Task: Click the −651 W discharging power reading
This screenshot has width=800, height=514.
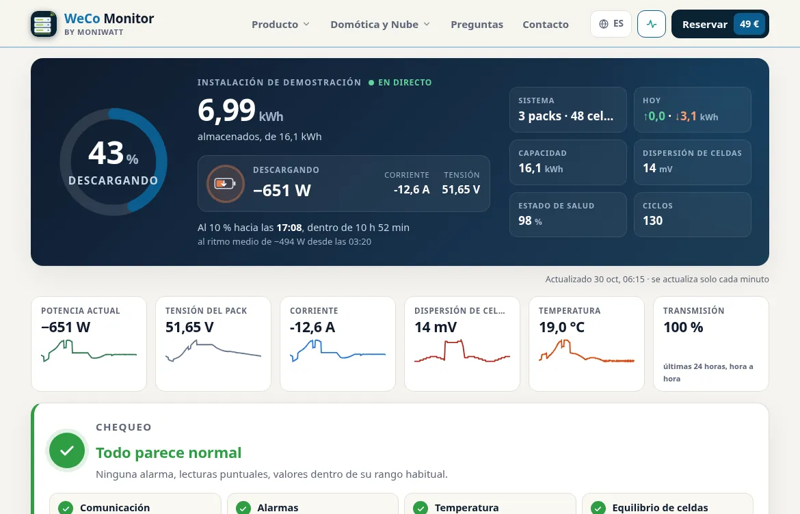Action: pos(282,190)
